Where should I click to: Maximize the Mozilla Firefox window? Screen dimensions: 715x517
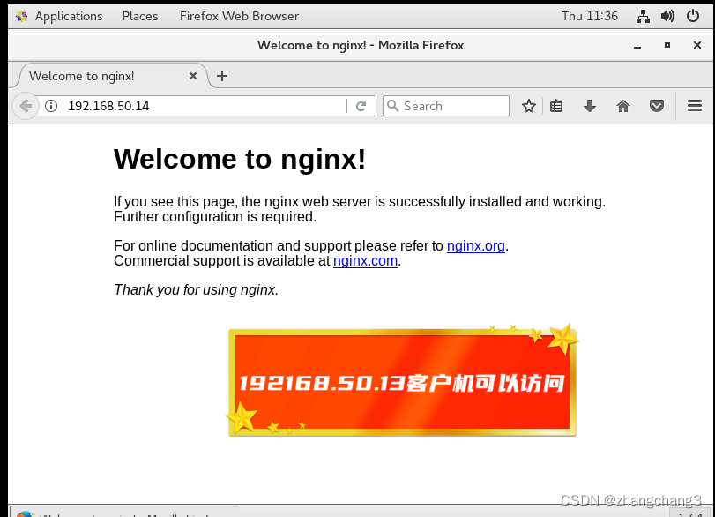667,45
